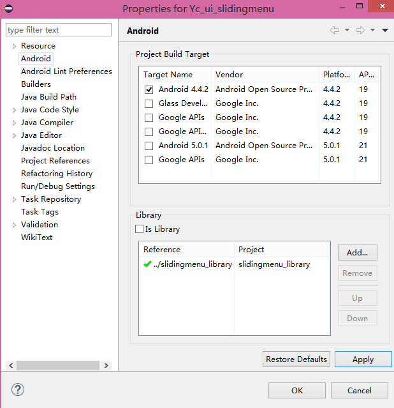The image size is (394, 408).
Task: Click the Add... library button
Action: pos(358,252)
